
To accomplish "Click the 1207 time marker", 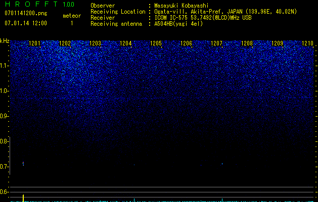I will tap(216, 43).
